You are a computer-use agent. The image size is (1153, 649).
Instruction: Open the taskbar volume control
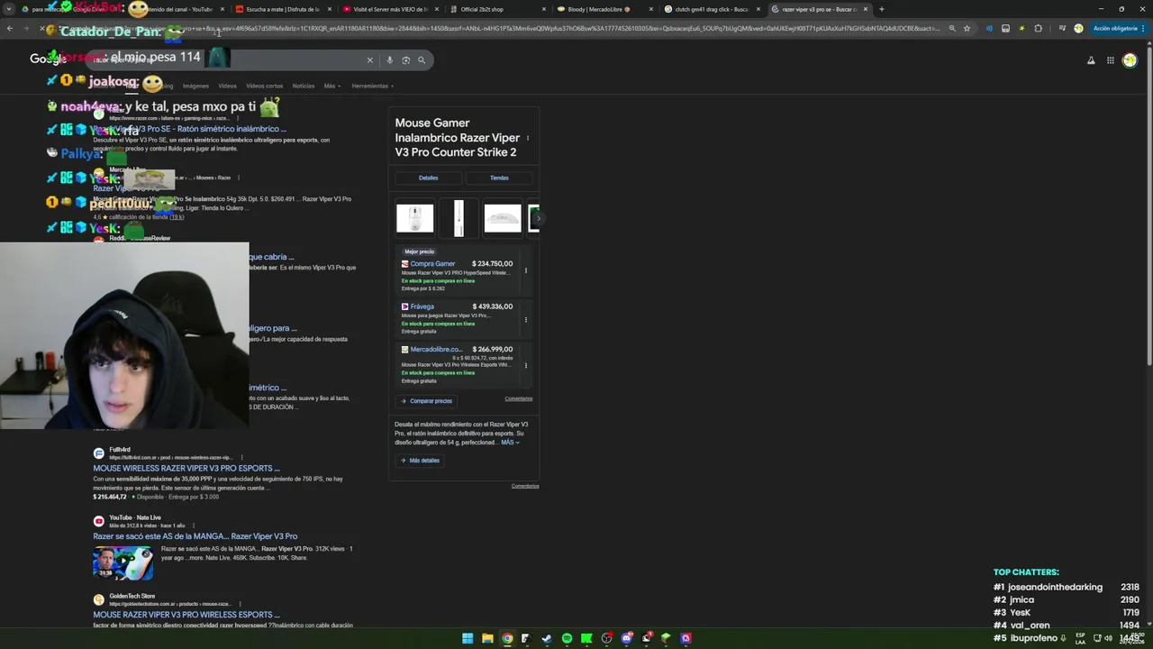click(1109, 638)
